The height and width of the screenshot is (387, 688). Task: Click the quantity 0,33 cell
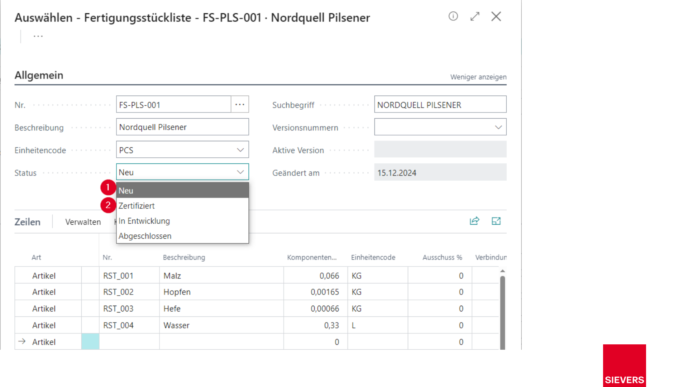coord(315,325)
